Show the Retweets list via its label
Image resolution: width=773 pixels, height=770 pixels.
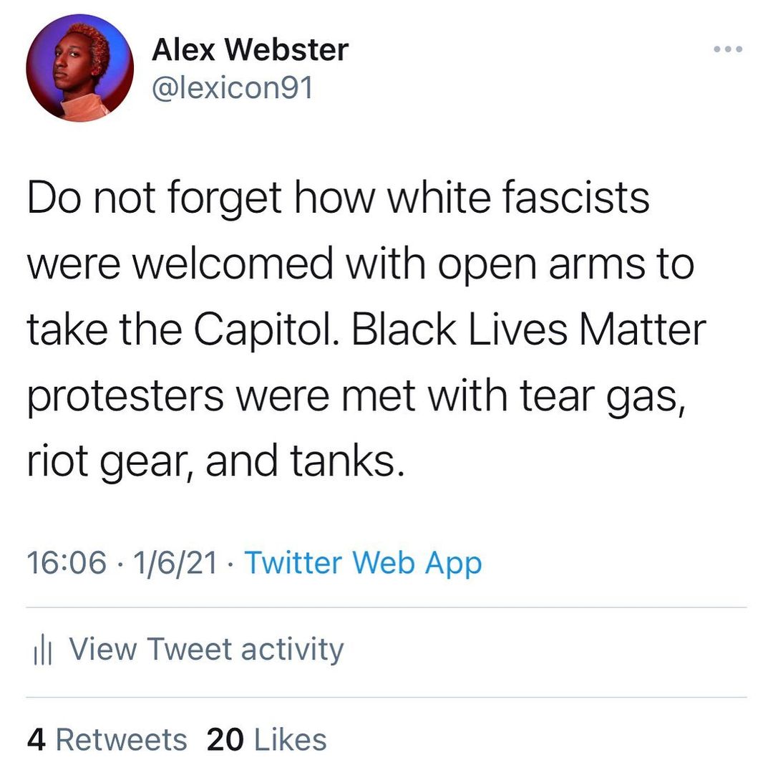(122, 739)
